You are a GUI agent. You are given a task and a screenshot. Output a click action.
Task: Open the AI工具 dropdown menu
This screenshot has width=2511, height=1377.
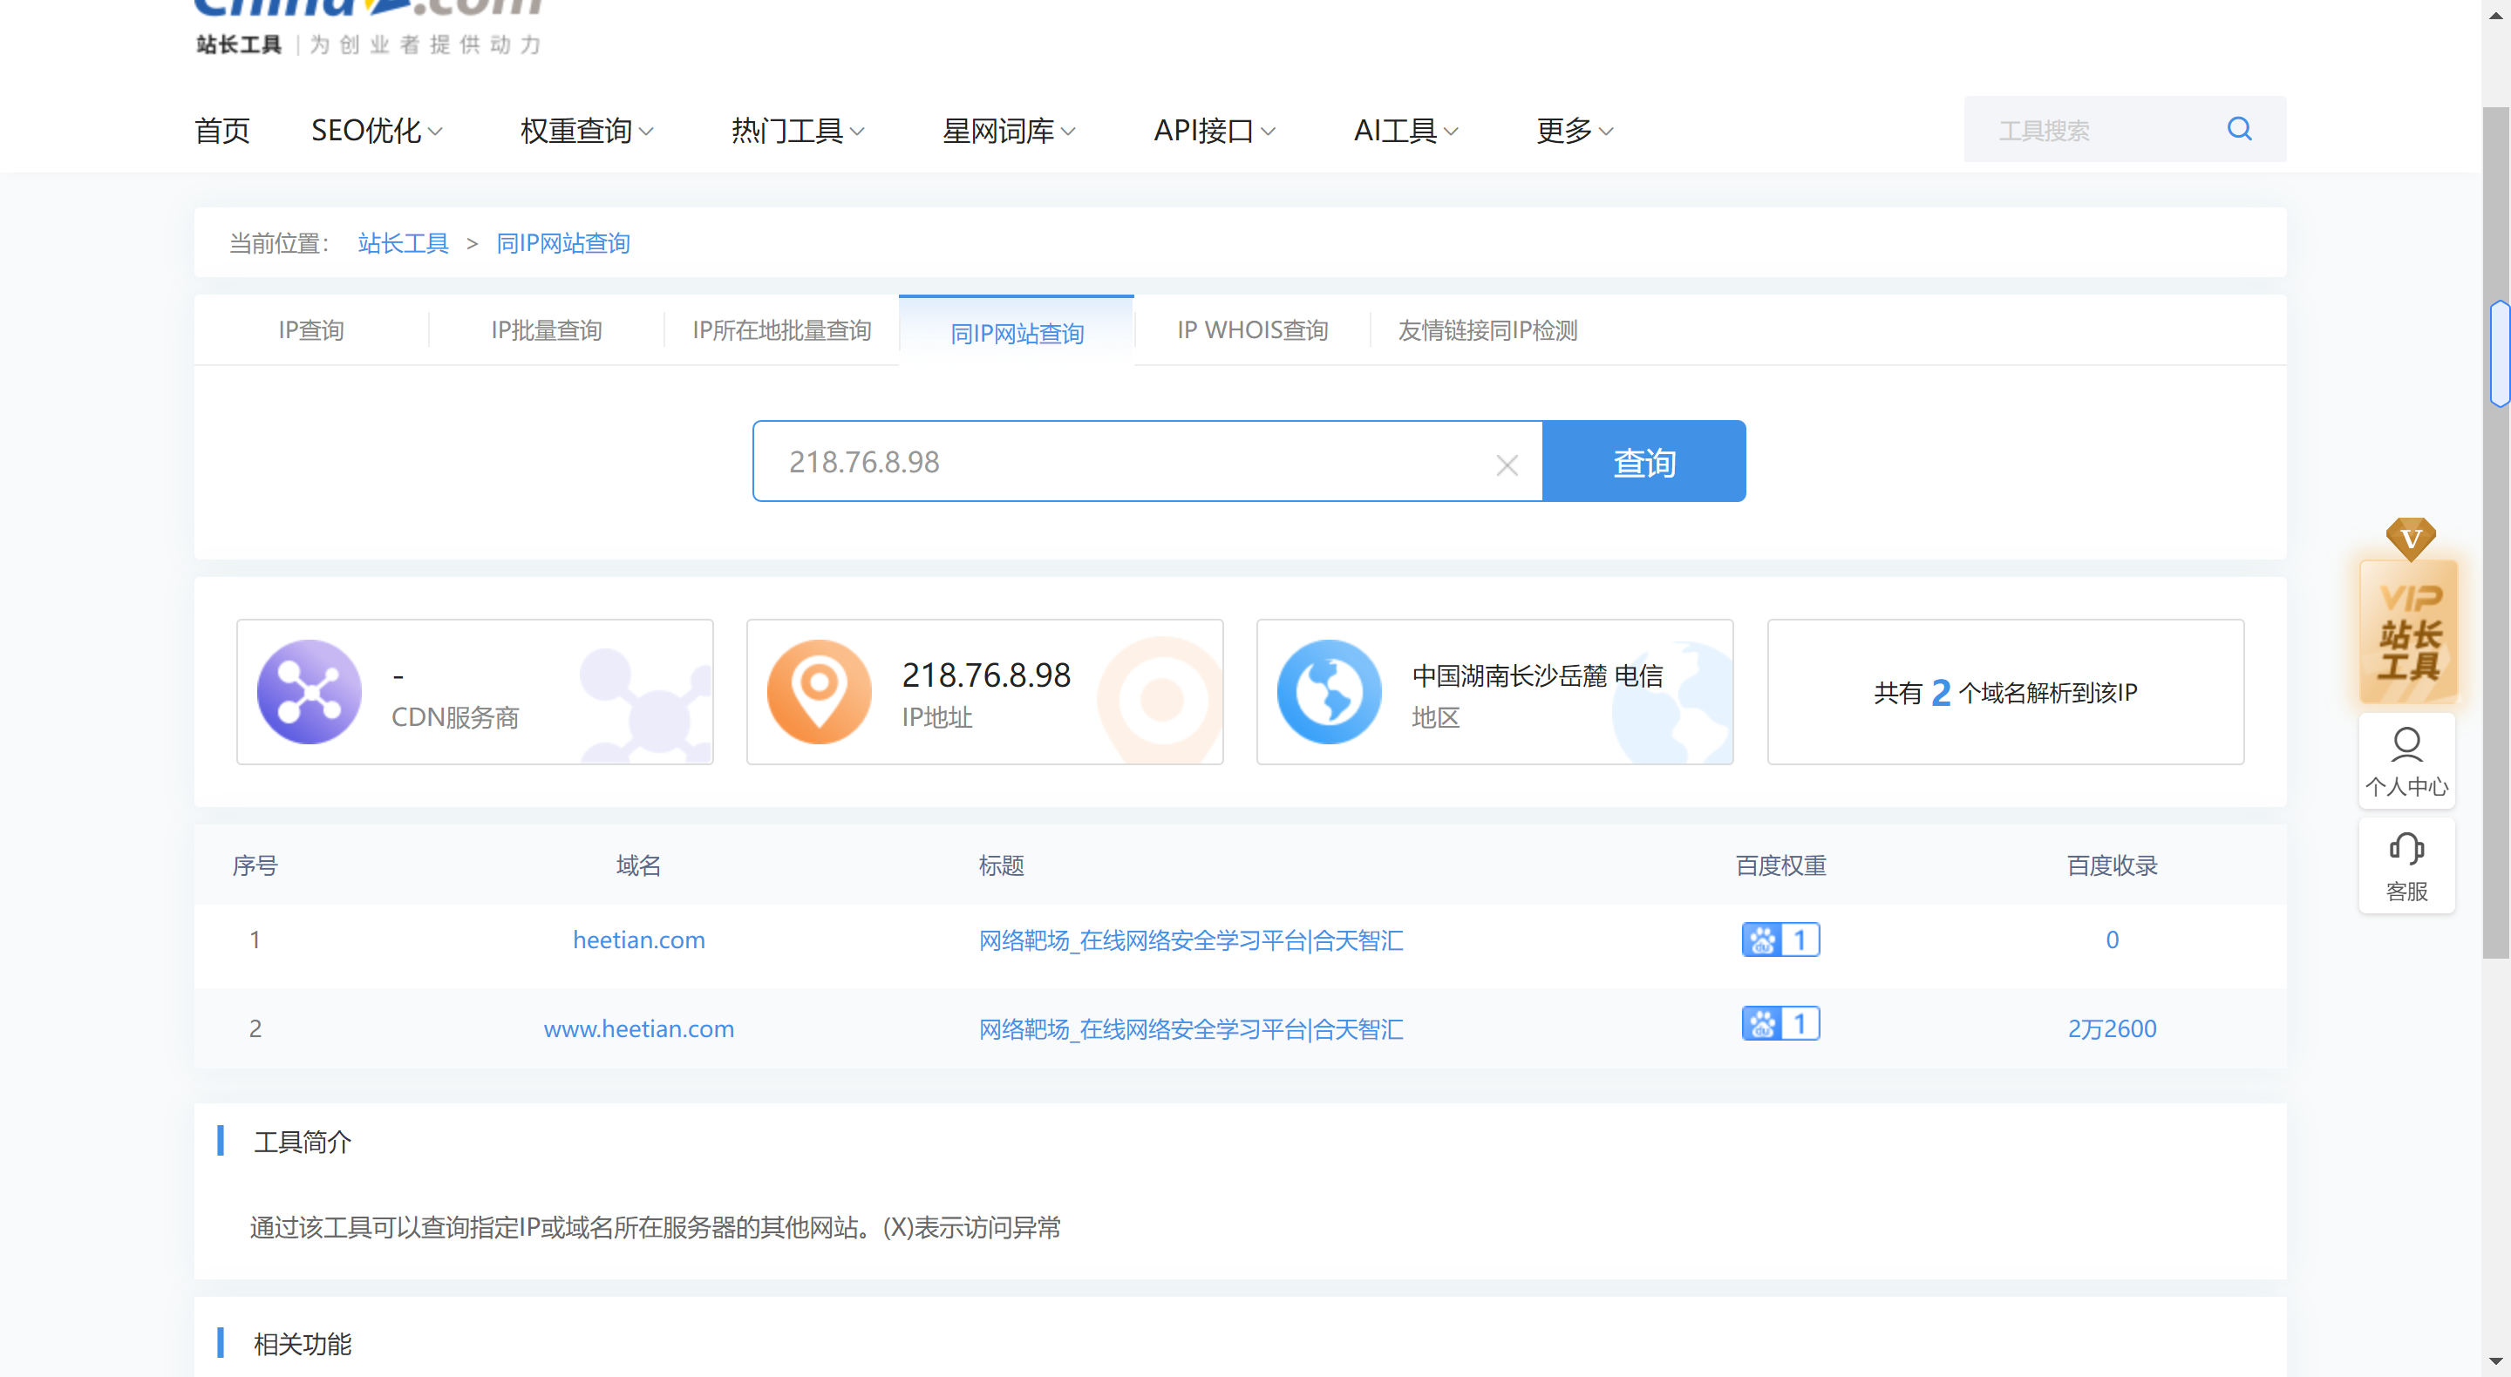pyautogui.click(x=1405, y=131)
